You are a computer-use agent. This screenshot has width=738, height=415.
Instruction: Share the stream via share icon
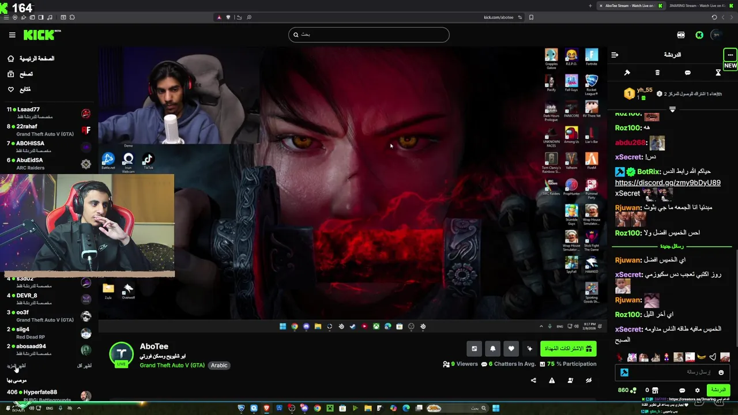pos(533,380)
